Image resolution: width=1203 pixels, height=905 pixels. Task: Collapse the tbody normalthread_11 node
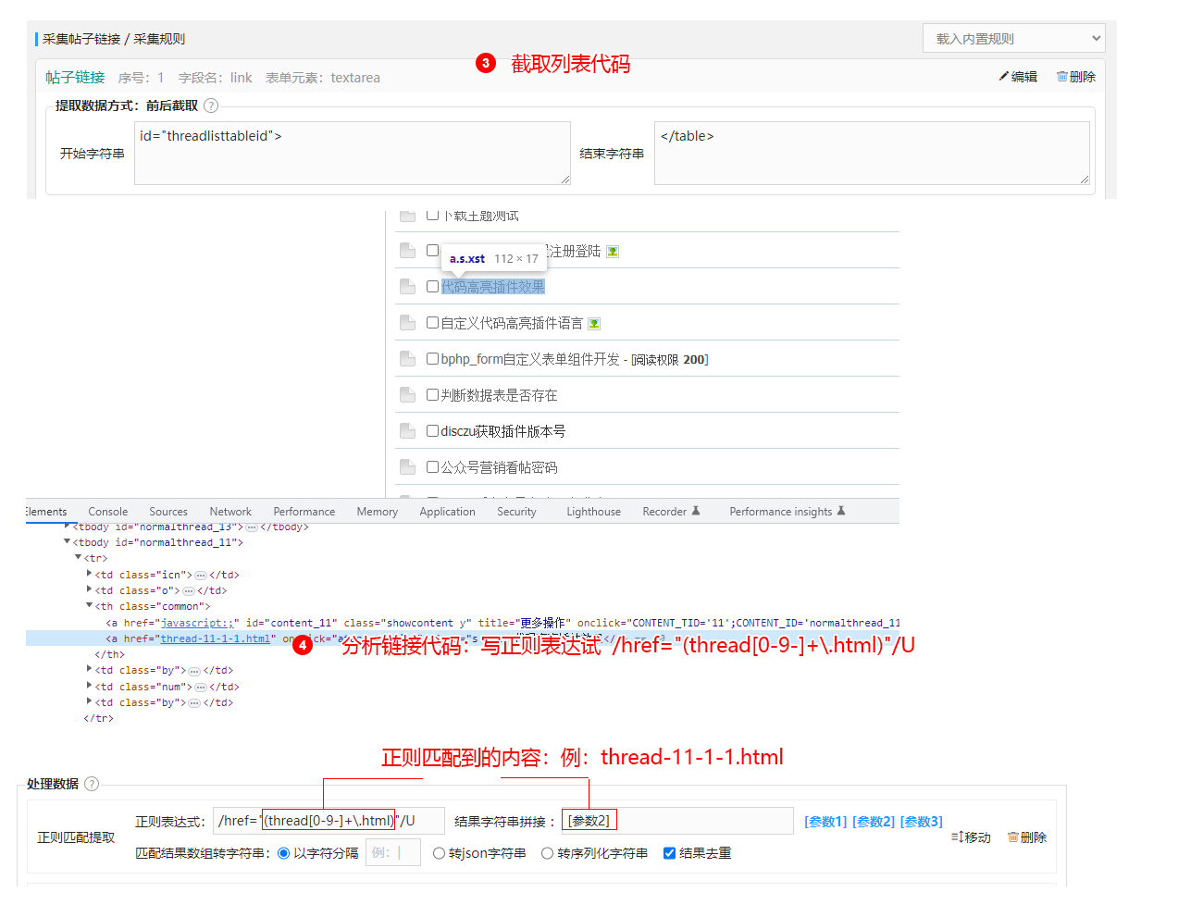tap(67, 541)
